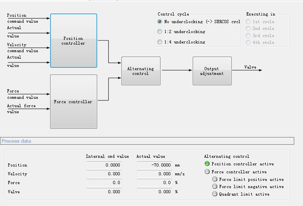
Task: Click Valve actual value field
Action: click(154, 192)
